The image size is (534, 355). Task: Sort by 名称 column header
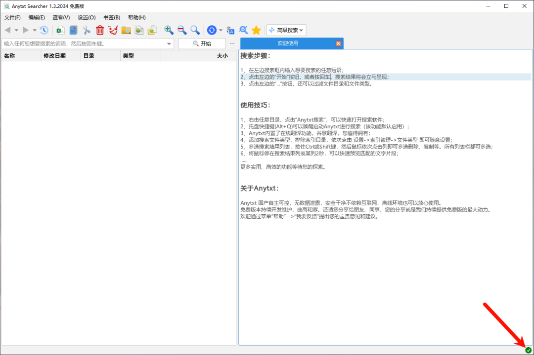tap(21, 56)
